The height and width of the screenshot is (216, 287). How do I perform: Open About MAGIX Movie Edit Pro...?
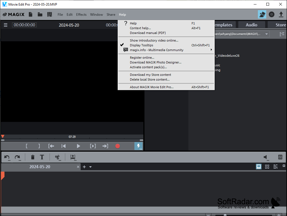pos(166,87)
